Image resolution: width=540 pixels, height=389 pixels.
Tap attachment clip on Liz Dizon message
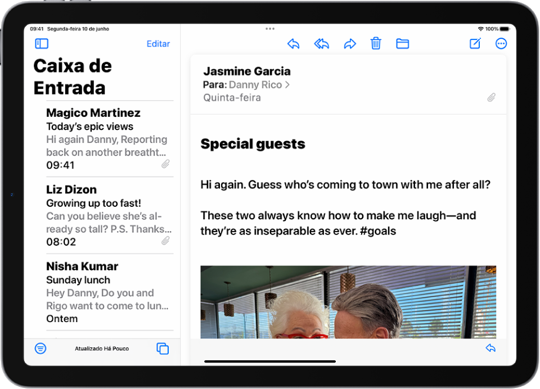pos(165,241)
